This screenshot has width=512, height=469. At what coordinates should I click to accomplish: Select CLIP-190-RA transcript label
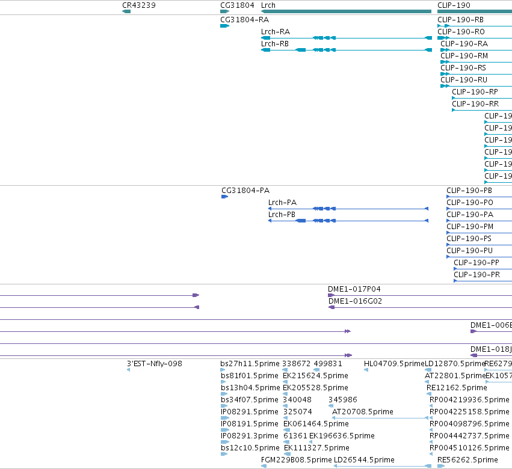click(x=464, y=44)
